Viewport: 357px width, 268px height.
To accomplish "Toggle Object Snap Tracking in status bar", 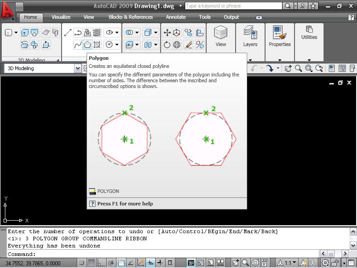I will [x=131, y=263].
